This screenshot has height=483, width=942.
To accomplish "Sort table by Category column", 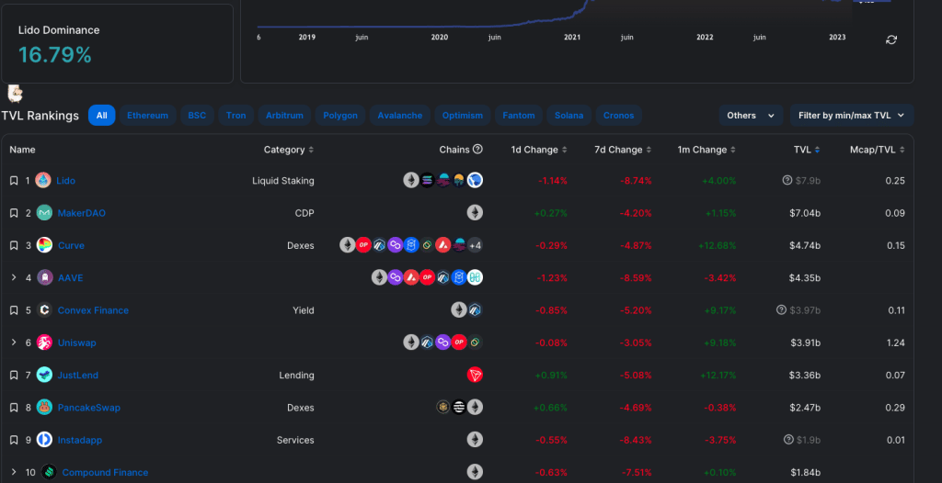I will point(288,150).
